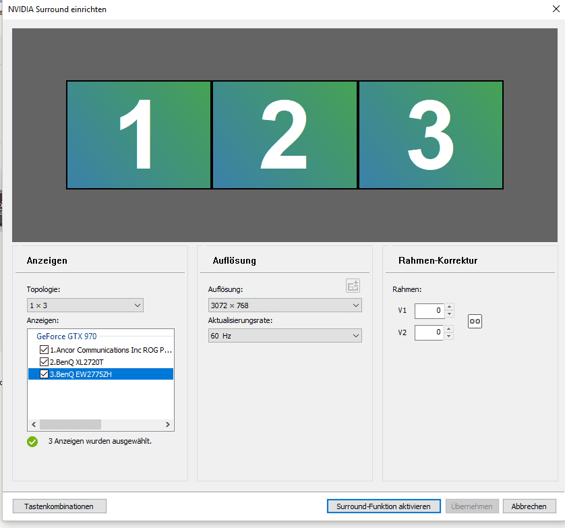Increase the V2 bezel value with the up arrow

[448, 328]
